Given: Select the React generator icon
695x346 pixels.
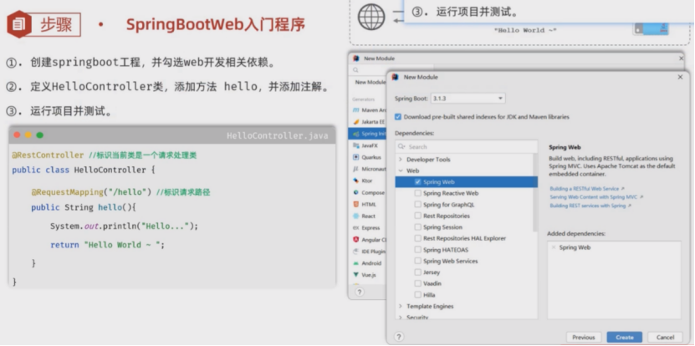Looking at the screenshot, I should (x=356, y=216).
